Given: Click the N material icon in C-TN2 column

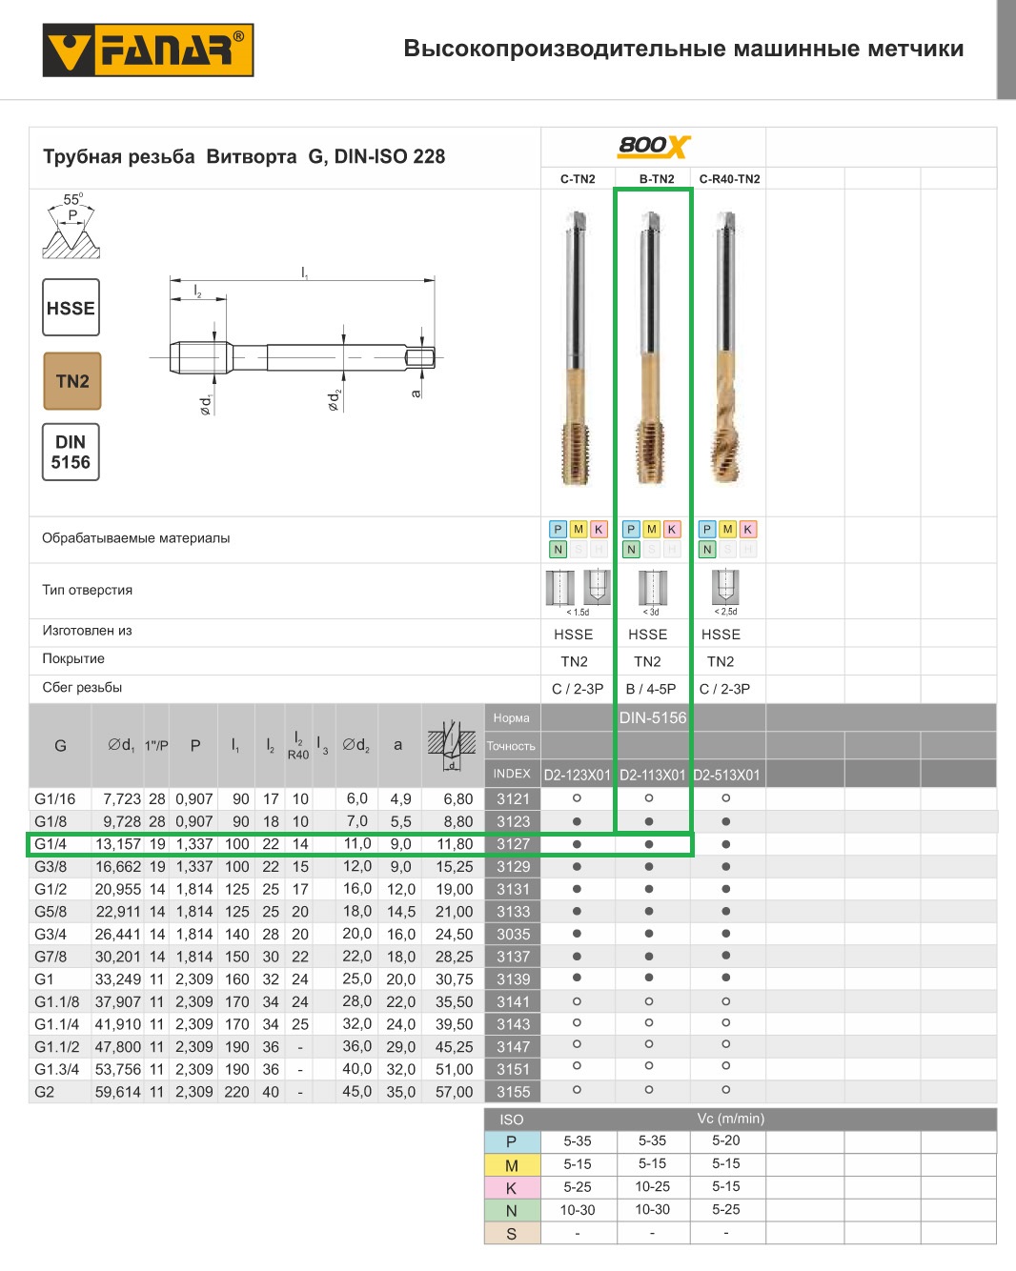Looking at the screenshot, I should (559, 549).
